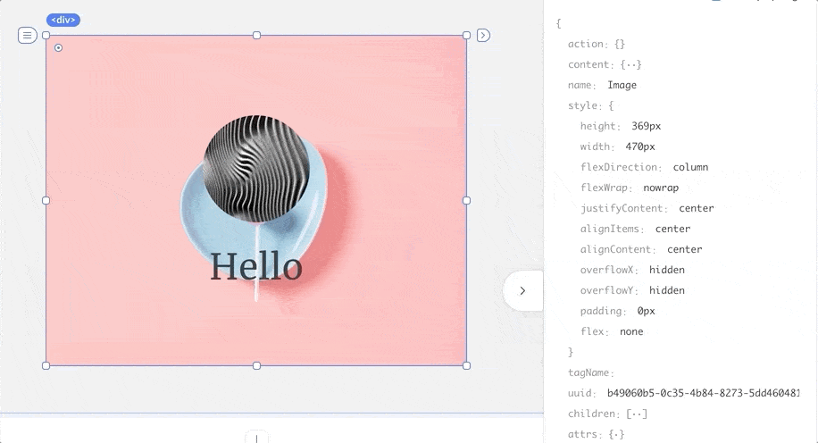Expand the children array

tap(637, 414)
